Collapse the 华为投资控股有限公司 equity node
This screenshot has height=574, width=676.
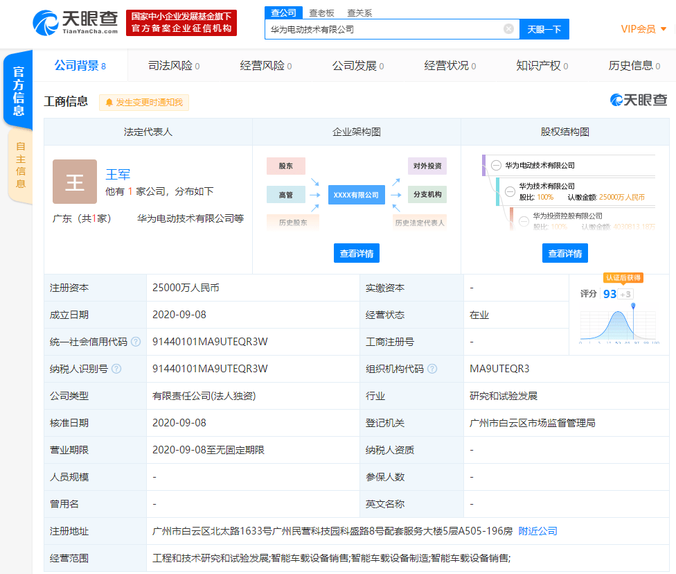pos(524,221)
